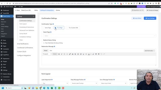
Task: Switch to Editor tab
Action: pyautogui.click(x=36, y=10)
